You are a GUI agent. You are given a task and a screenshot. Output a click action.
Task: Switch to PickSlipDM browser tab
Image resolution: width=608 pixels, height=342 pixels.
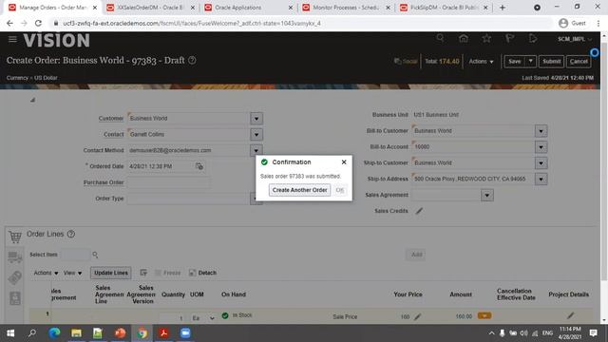click(x=444, y=8)
